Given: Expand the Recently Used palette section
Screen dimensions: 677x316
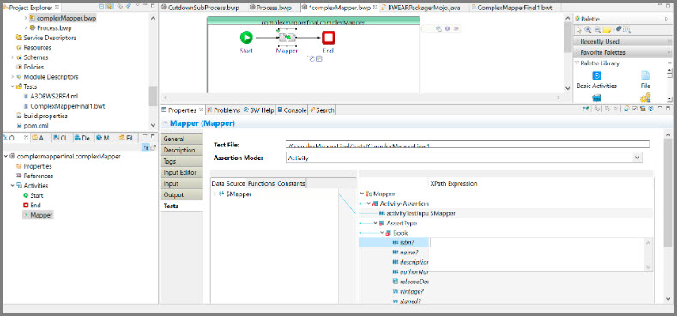Looking at the screenshot, I should (x=623, y=41).
